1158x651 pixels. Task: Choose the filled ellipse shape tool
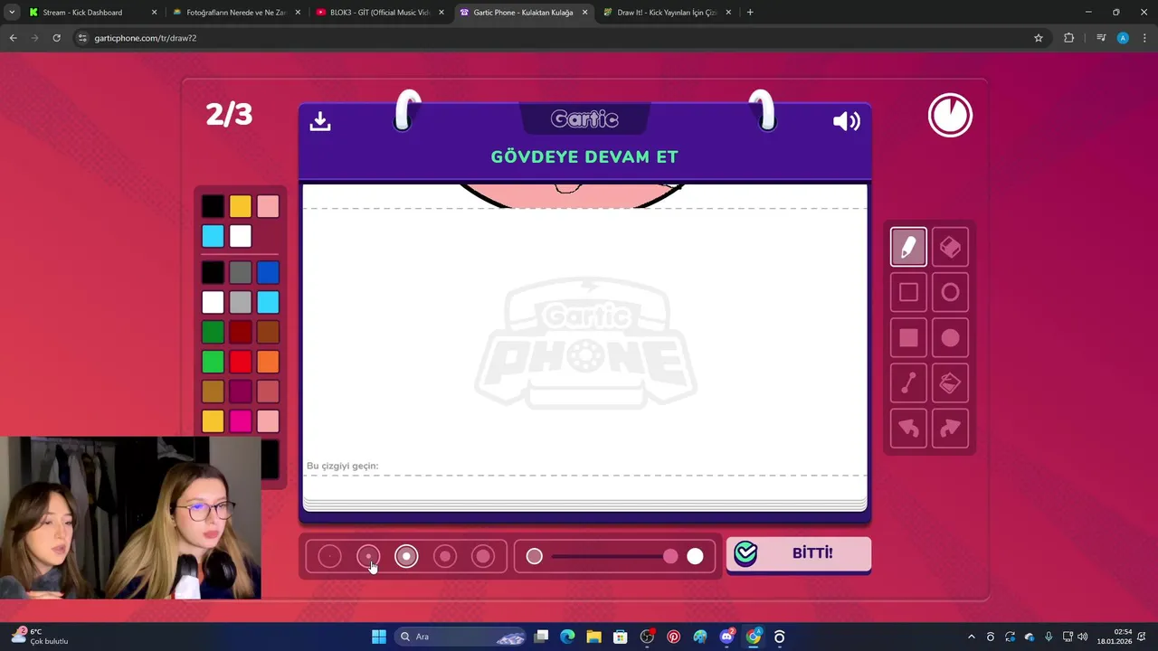click(x=950, y=337)
